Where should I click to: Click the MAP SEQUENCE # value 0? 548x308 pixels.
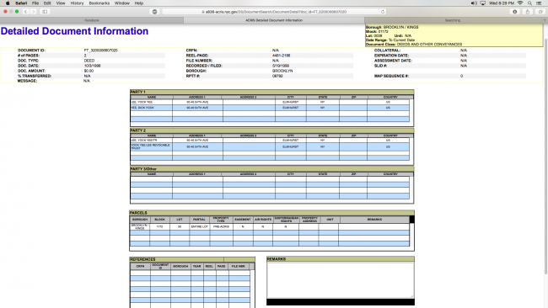coord(461,76)
